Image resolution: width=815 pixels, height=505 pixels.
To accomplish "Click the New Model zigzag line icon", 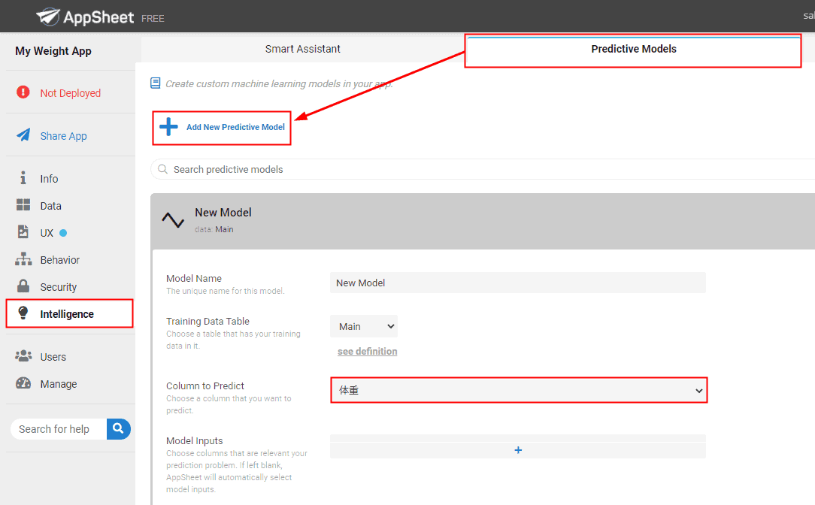I will (x=173, y=219).
